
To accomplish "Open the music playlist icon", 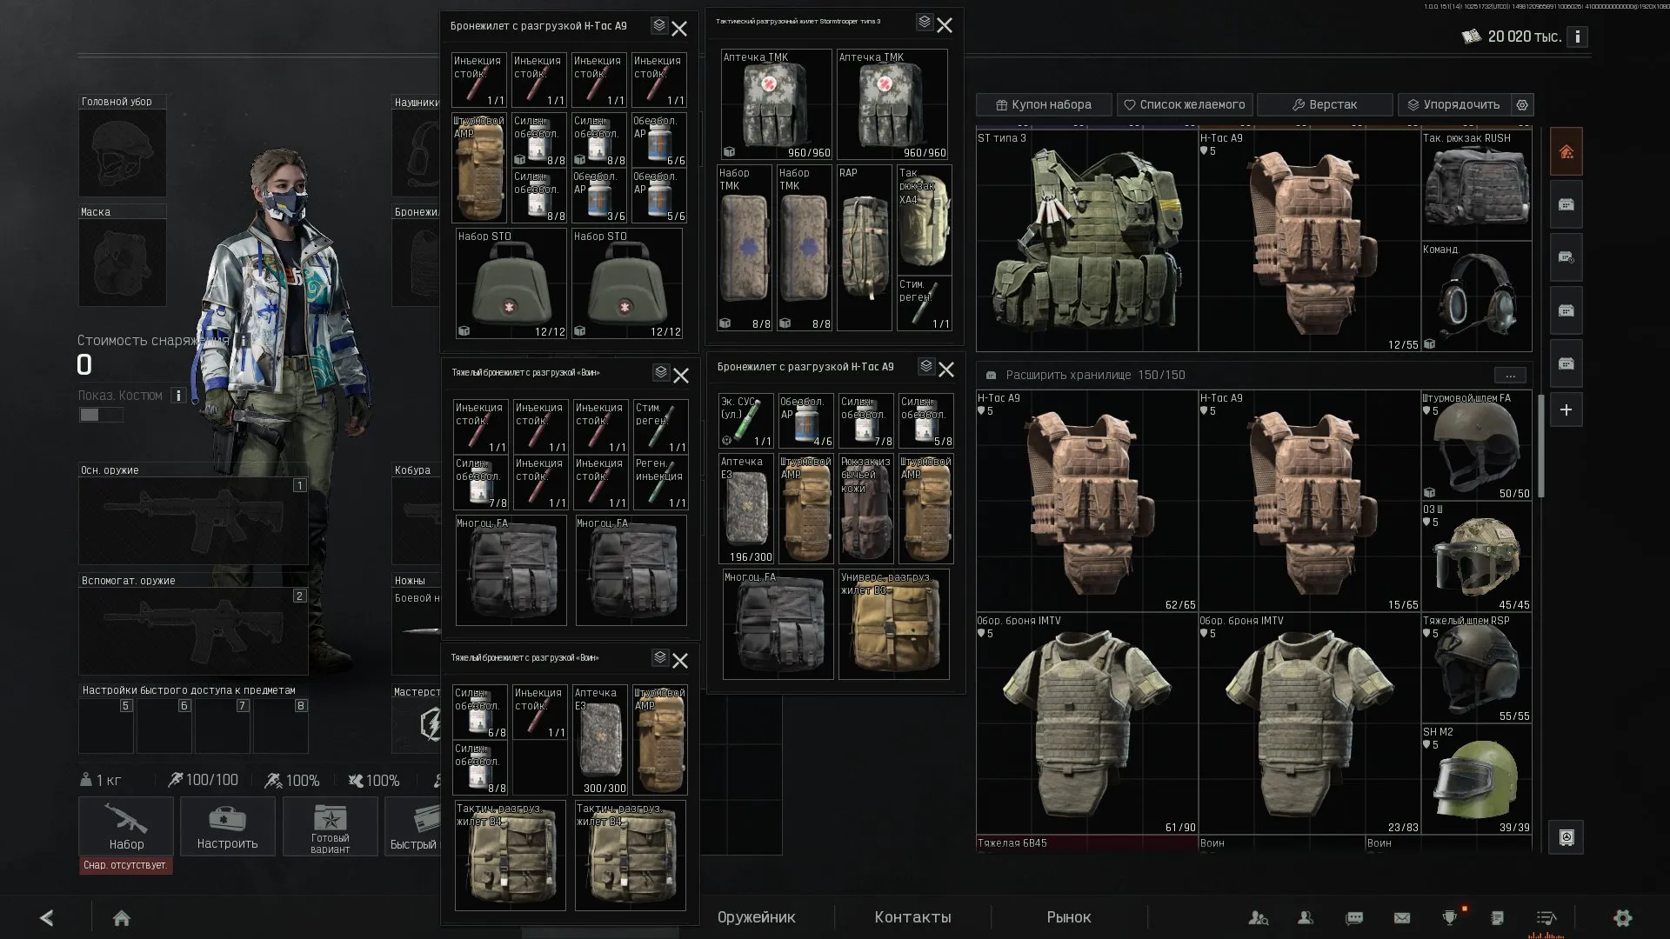I will tap(1546, 917).
